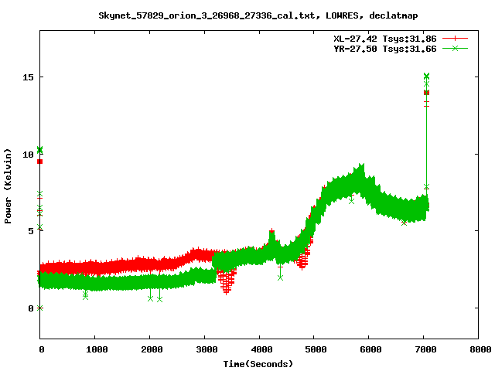
Task: Click the x-axis tick label 8000
Action: pyautogui.click(x=480, y=349)
